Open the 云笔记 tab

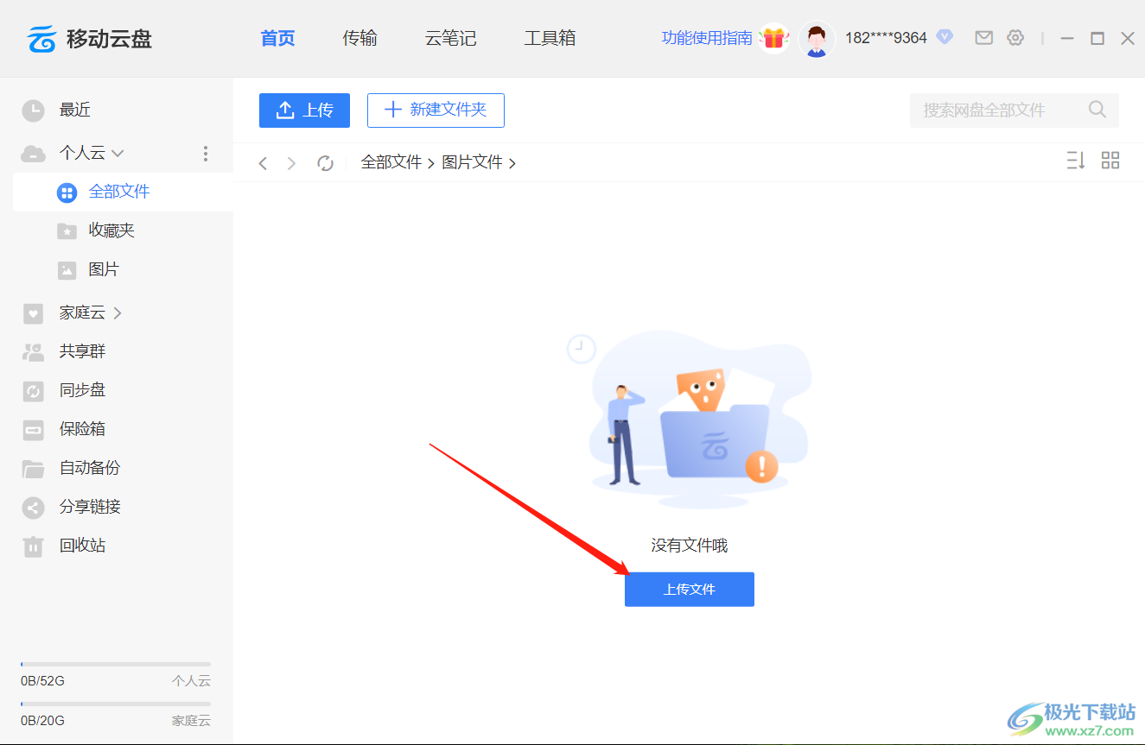point(450,38)
